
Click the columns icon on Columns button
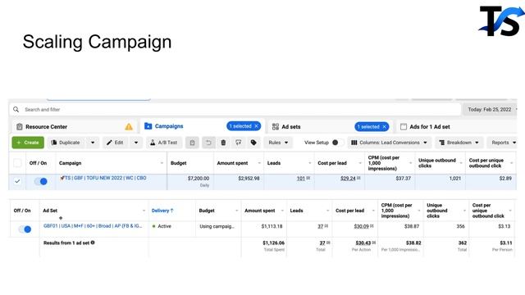click(x=354, y=143)
